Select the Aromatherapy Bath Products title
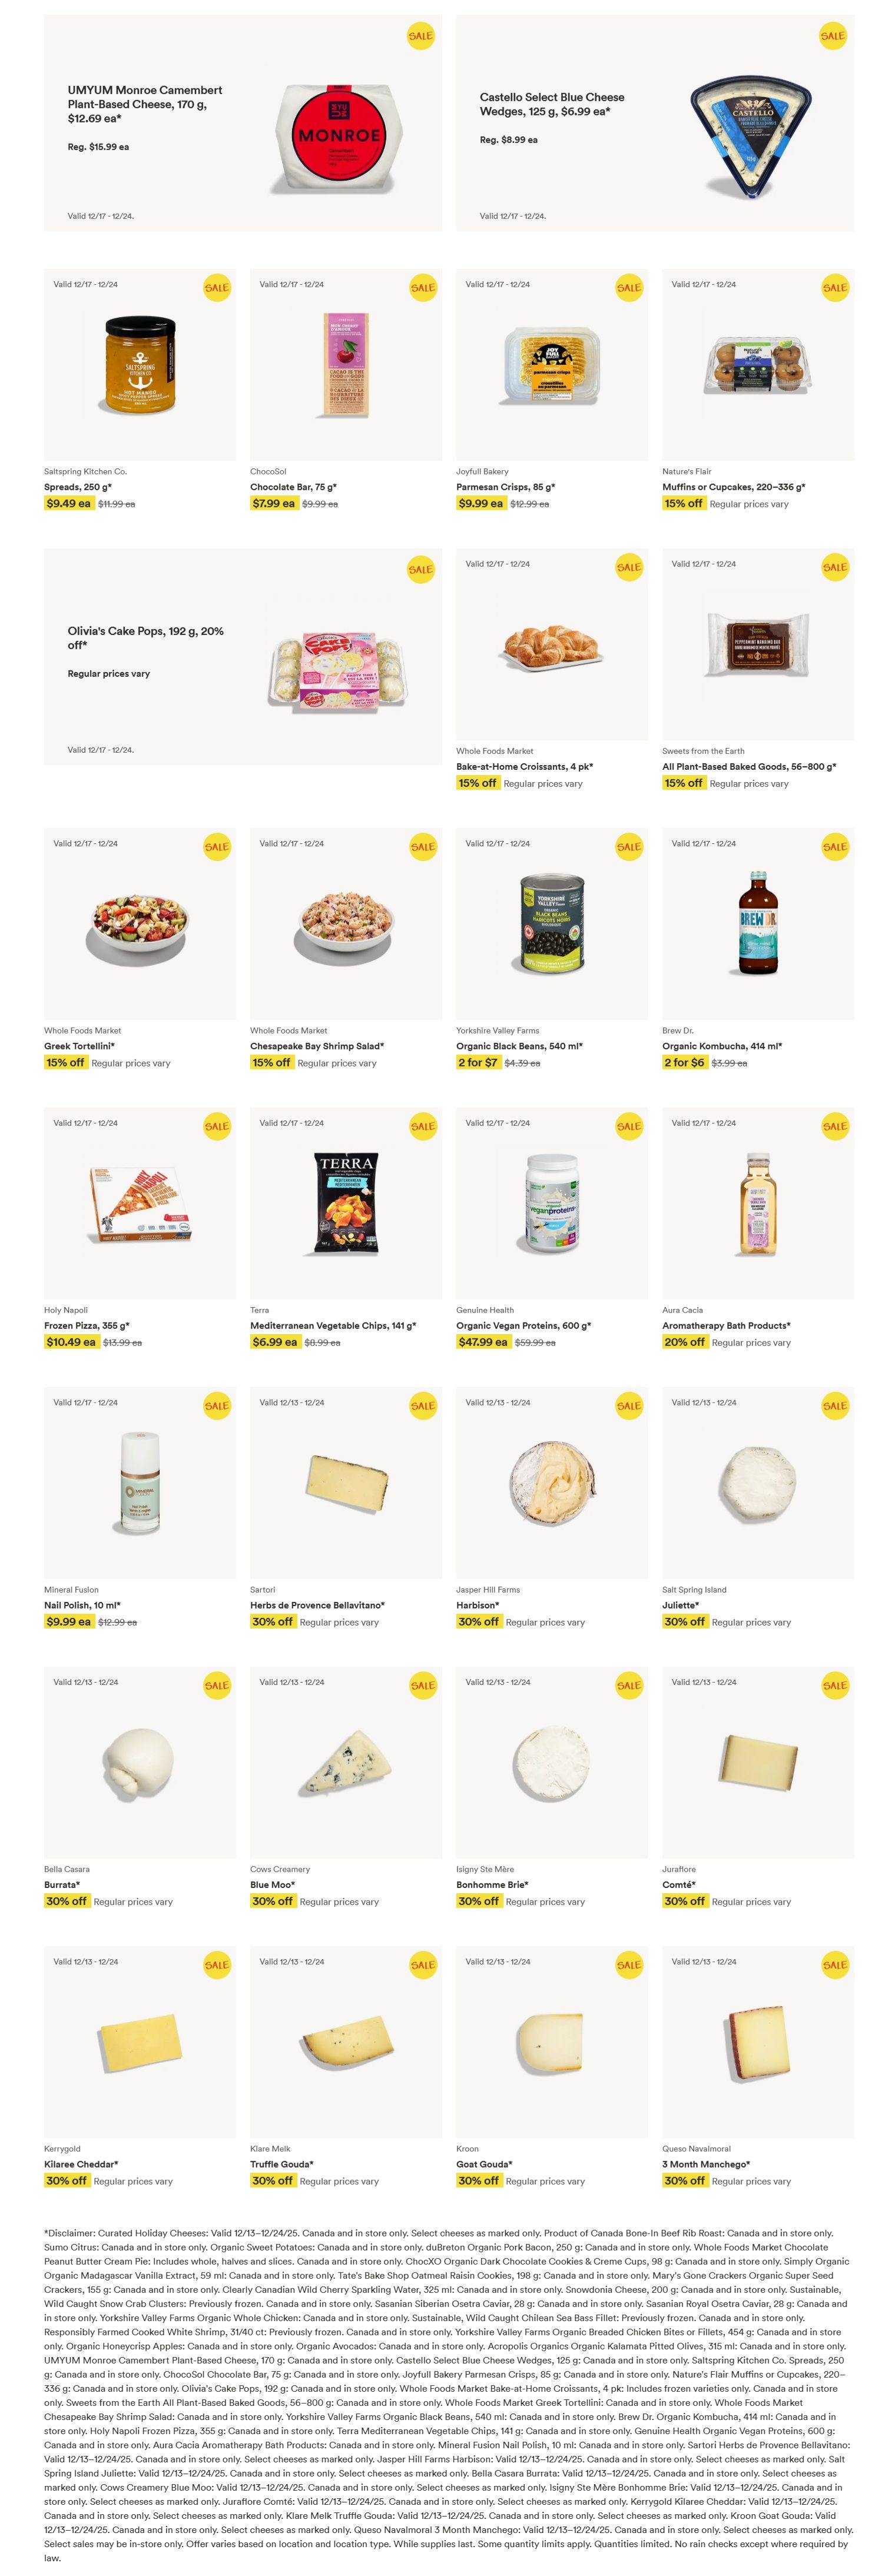Viewport: 895px width, 2576px height. [726, 1326]
